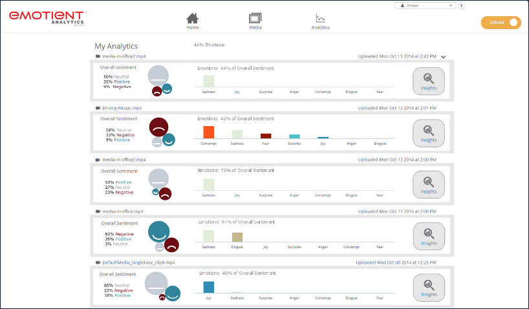Click the large teal positive face in media-in-office.mp4
The image size is (529, 309).
[x=158, y=231]
